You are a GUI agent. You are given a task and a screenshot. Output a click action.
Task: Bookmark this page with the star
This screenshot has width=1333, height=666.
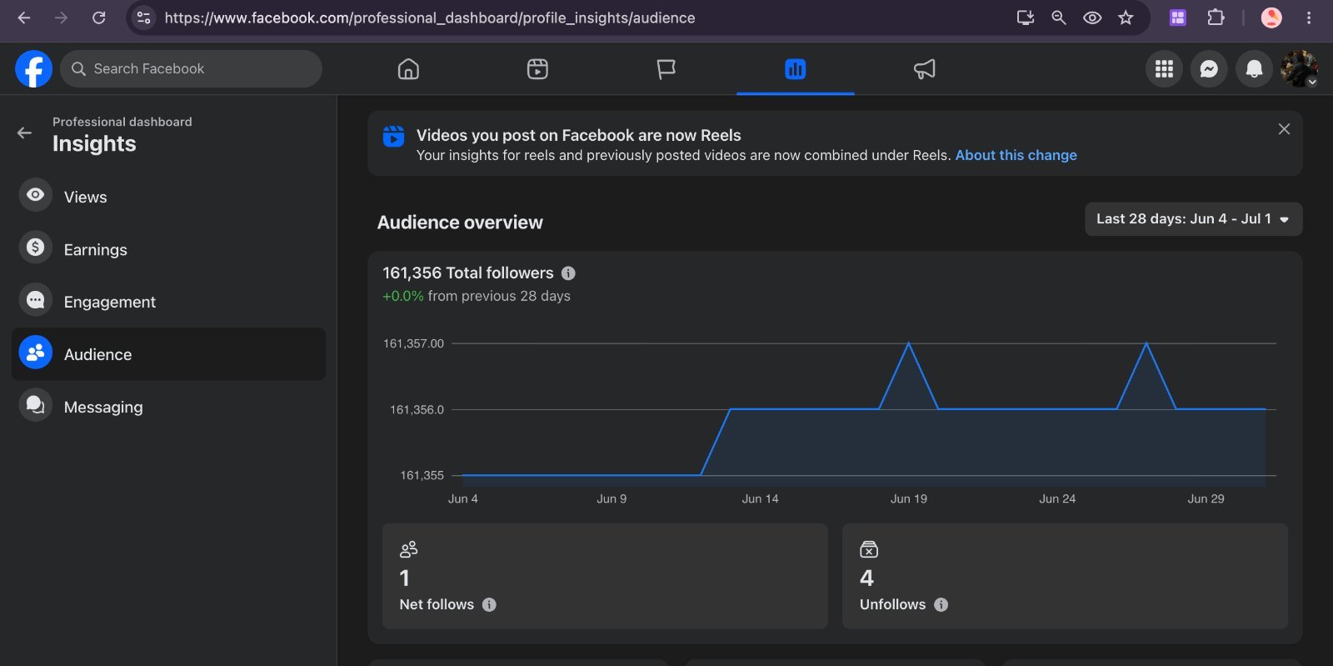click(1126, 18)
